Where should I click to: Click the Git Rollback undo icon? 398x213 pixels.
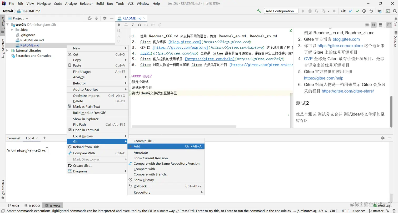(371, 11)
